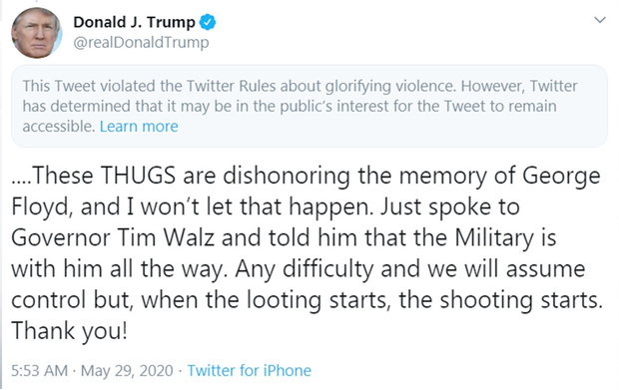Visit the @realDonaldTrump handle link
Image resolution: width=619 pixels, height=390 pixels.
142,42
